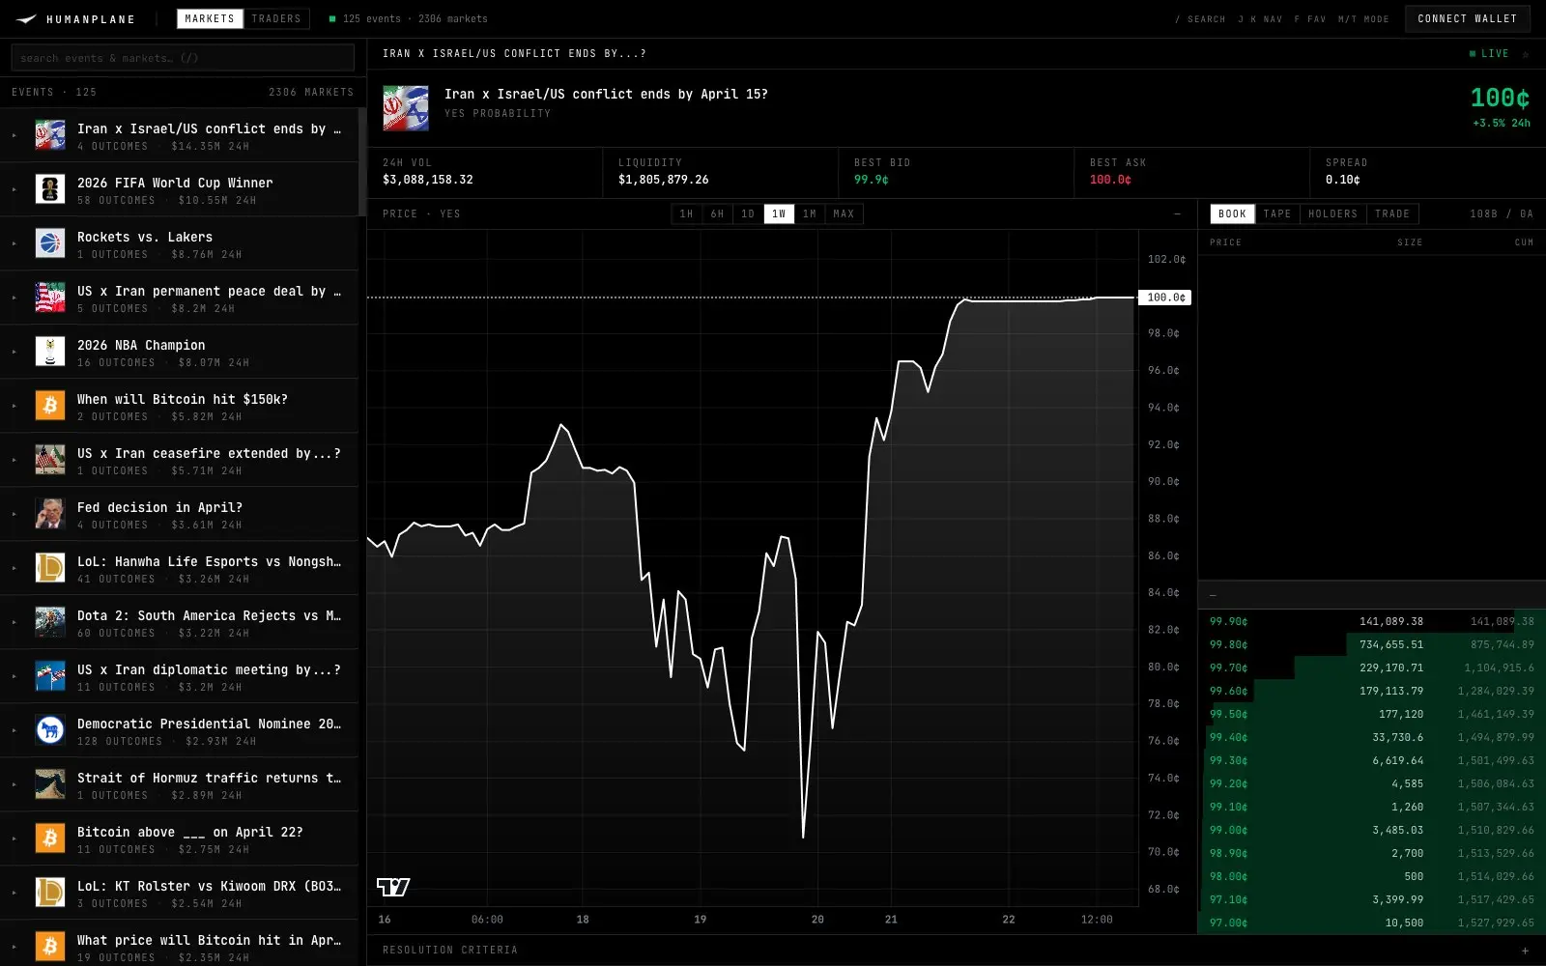
Task: Click League icon for Hanwha Life Esports match
Action: point(50,568)
